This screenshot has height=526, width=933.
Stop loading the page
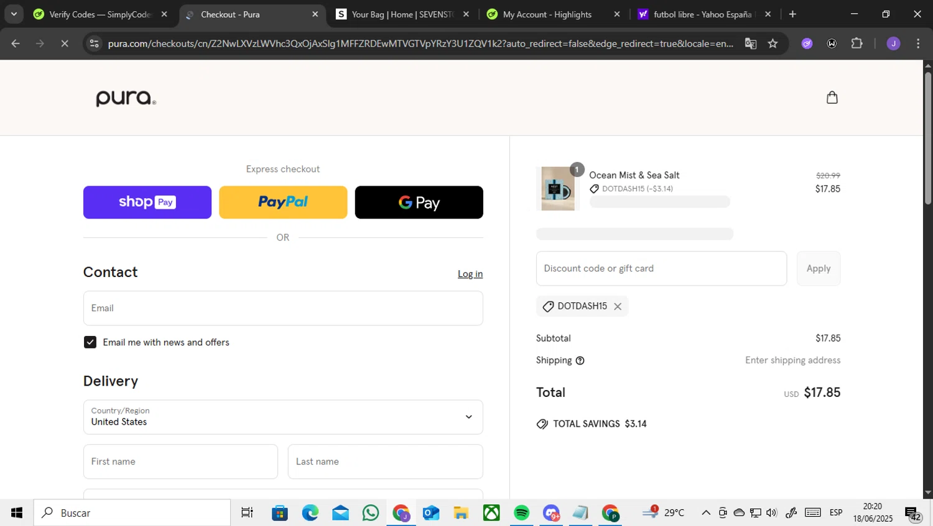(64, 43)
